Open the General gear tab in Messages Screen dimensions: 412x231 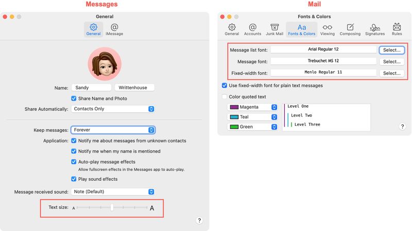pyautogui.click(x=94, y=29)
